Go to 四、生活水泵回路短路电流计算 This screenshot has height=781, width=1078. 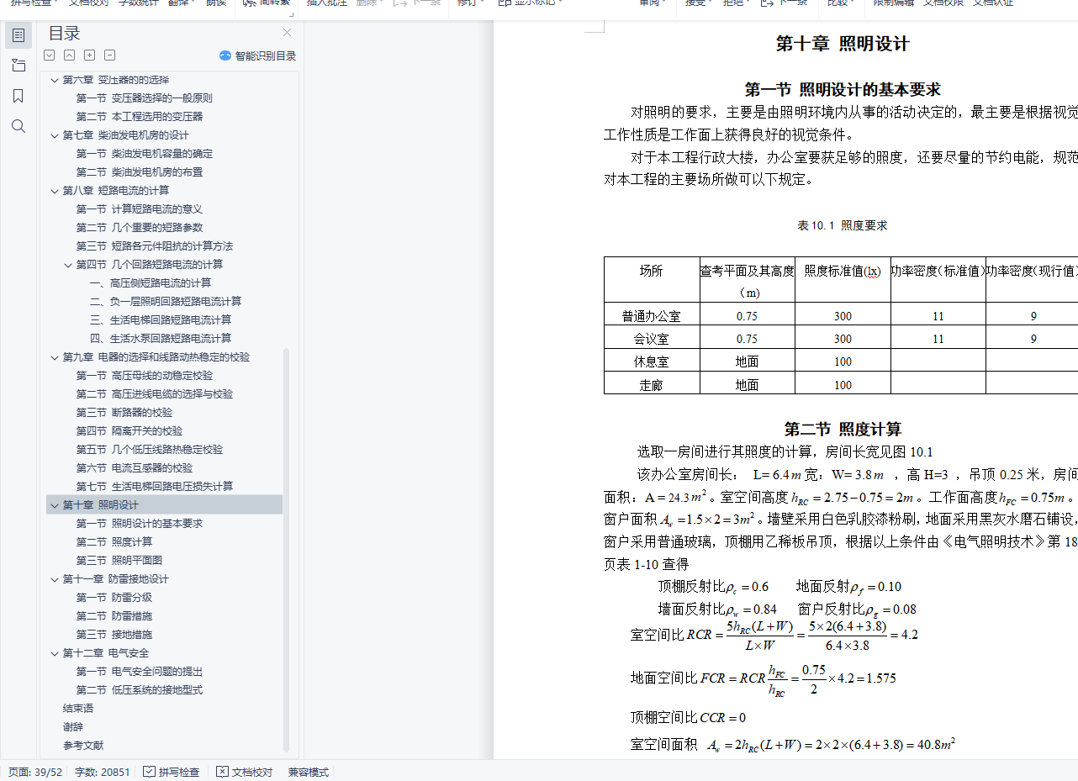tap(161, 339)
